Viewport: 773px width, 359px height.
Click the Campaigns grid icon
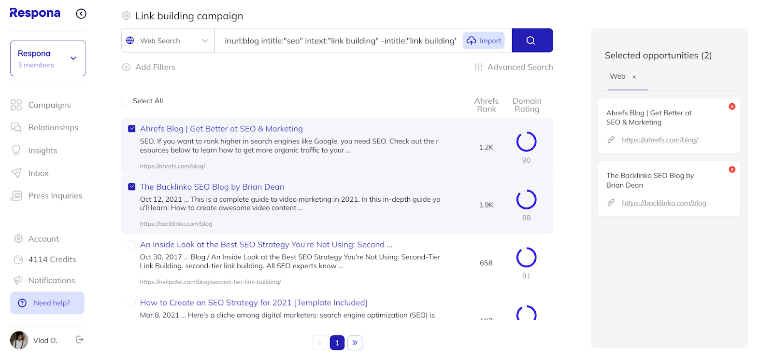16,105
